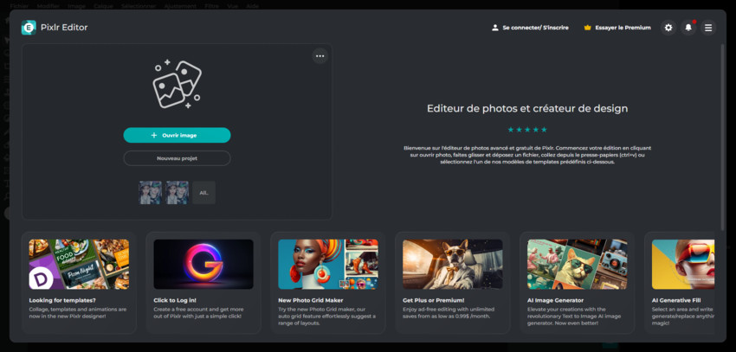
Task: Click Ouvrir image button
Action: click(x=177, y=135)
